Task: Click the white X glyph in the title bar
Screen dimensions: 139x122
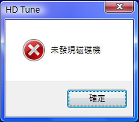Action: pos(120,6)
